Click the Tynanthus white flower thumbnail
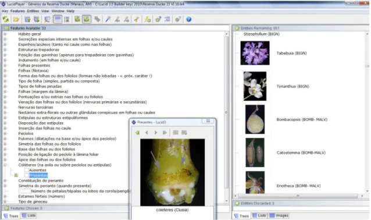Viewport: 371px width, 220px height. click(255, 86)
